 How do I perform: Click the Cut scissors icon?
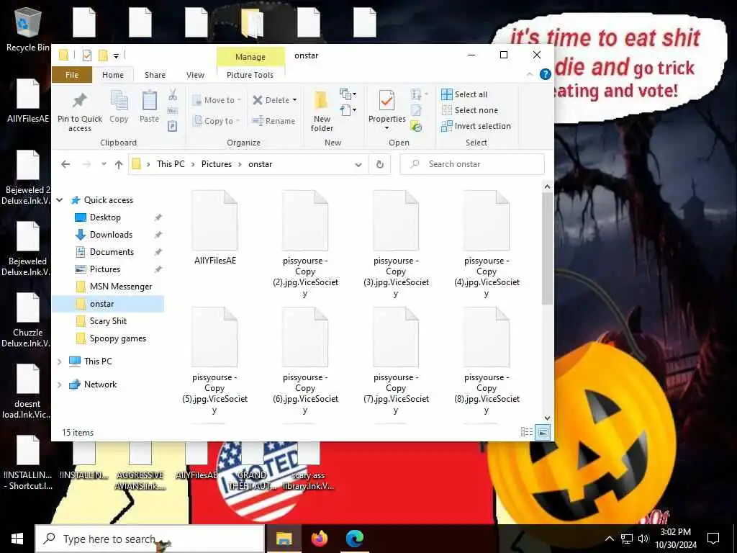[x=173, y=94]
